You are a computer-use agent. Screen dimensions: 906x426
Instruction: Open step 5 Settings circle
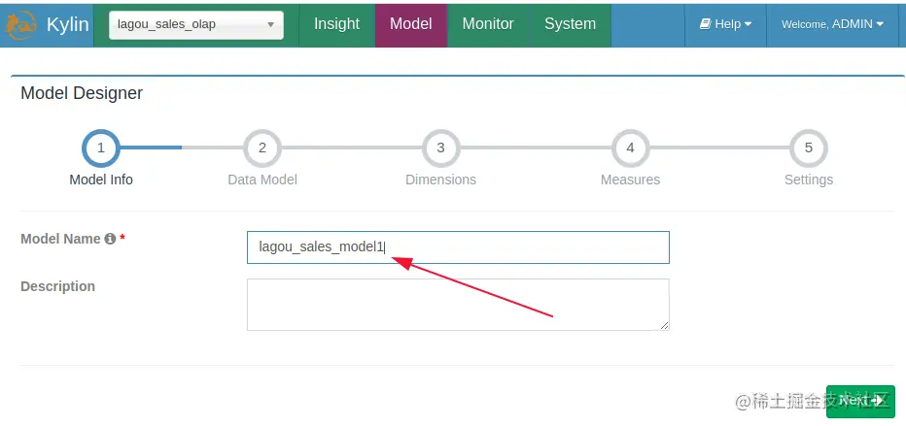pos(808,148)
